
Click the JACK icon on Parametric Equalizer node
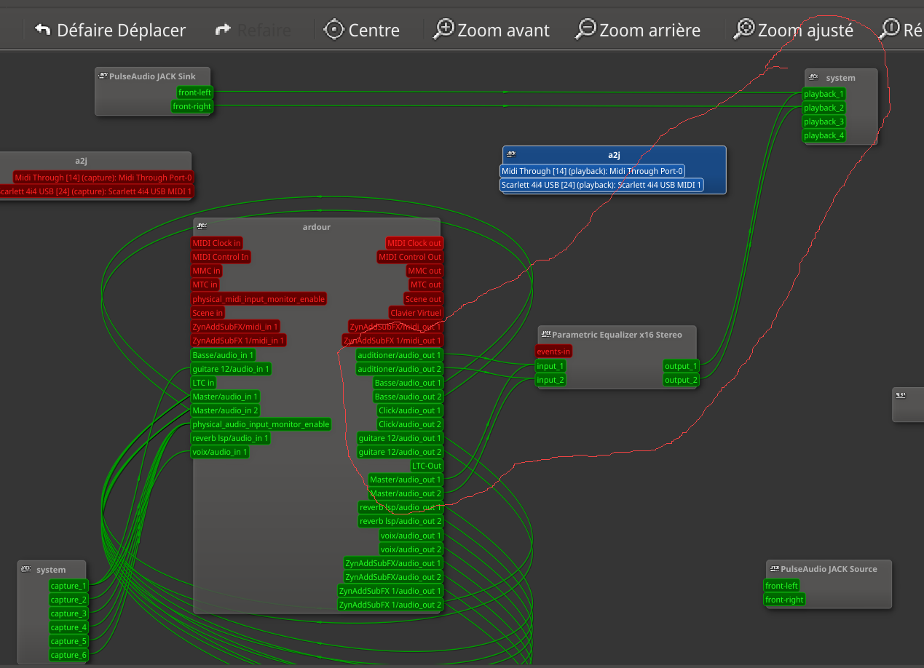click(x=546, y=334)
